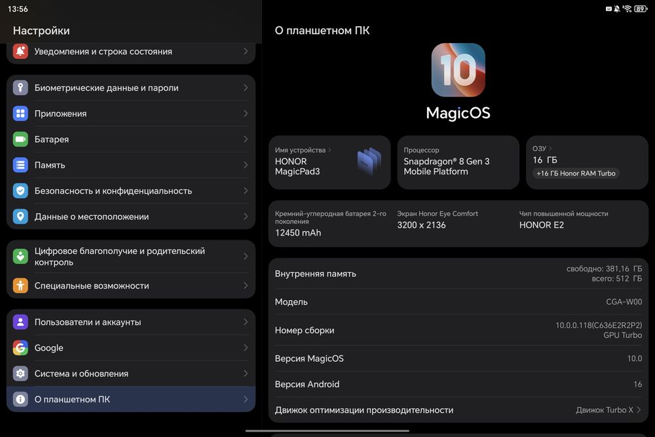Tap the +16 ГБ Honor RAM Turbo badge
655x437 pixels.
click(x=576, y=173)
